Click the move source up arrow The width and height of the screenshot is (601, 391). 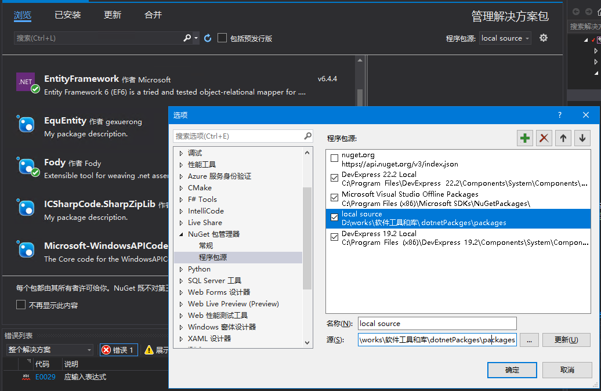(563, 138)
